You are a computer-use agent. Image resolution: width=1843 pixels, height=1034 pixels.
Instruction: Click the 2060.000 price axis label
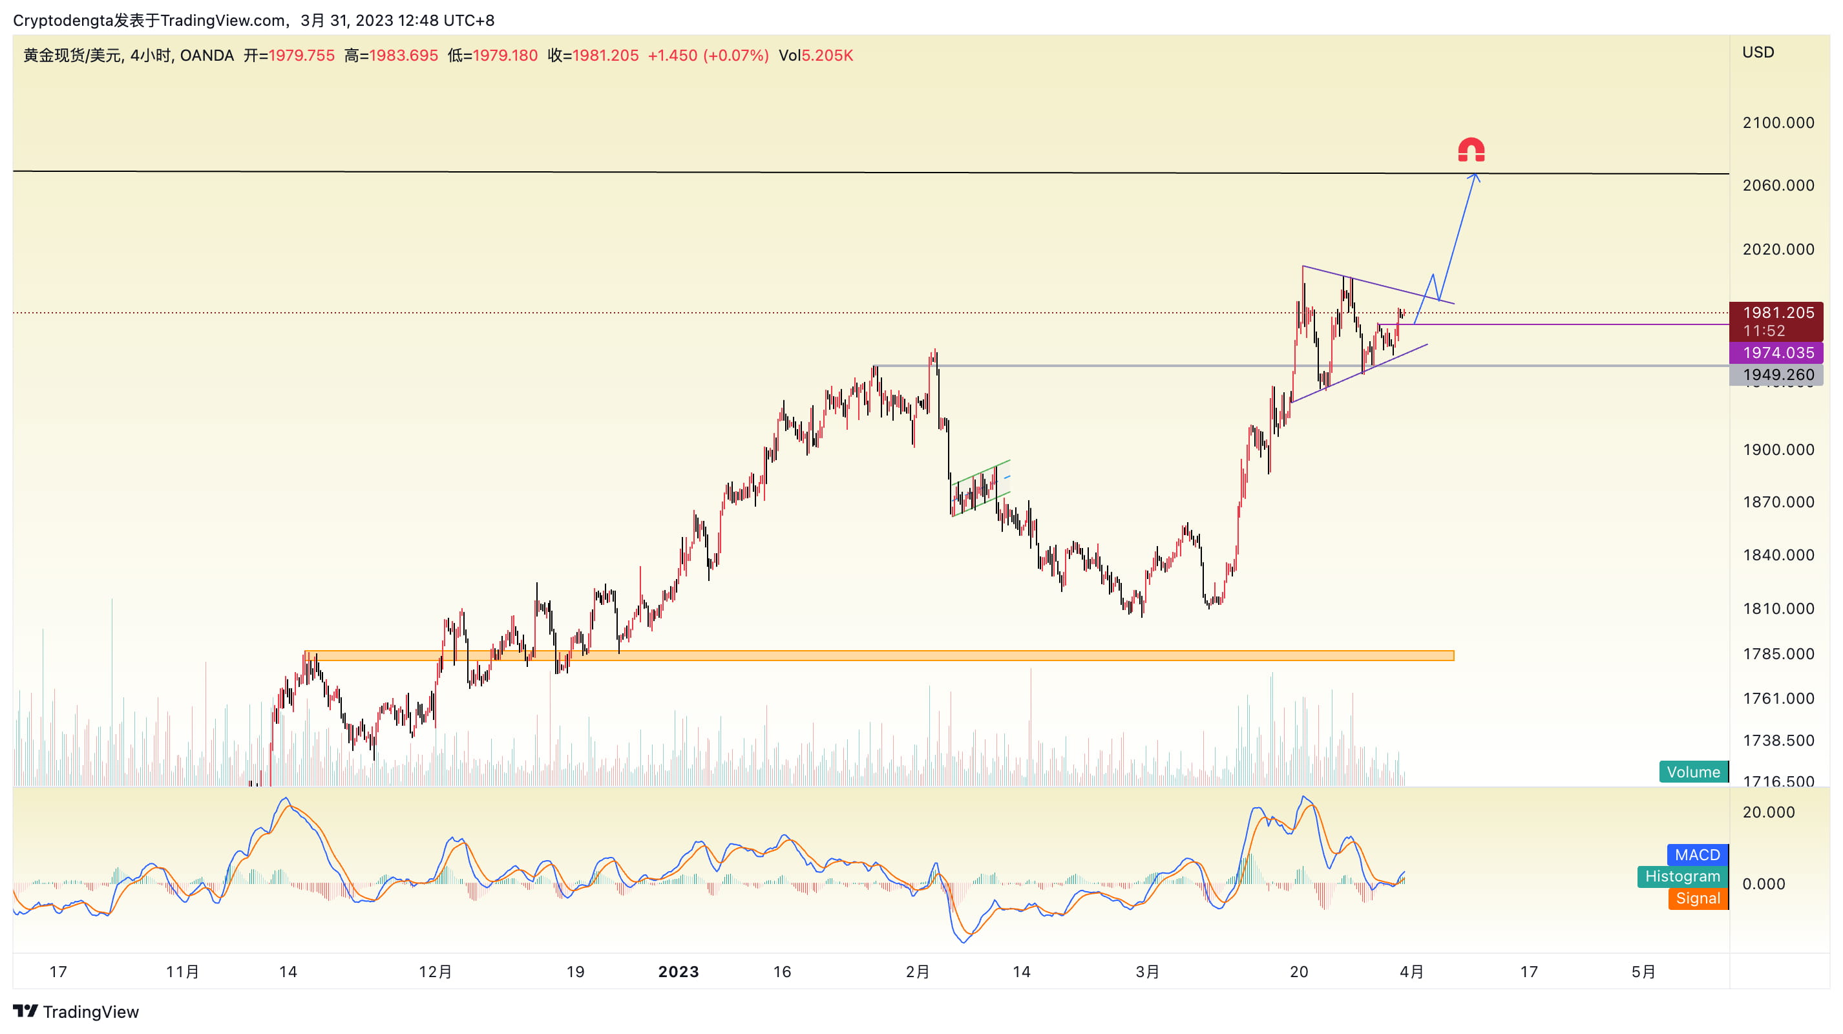[x=1777, y=185]
